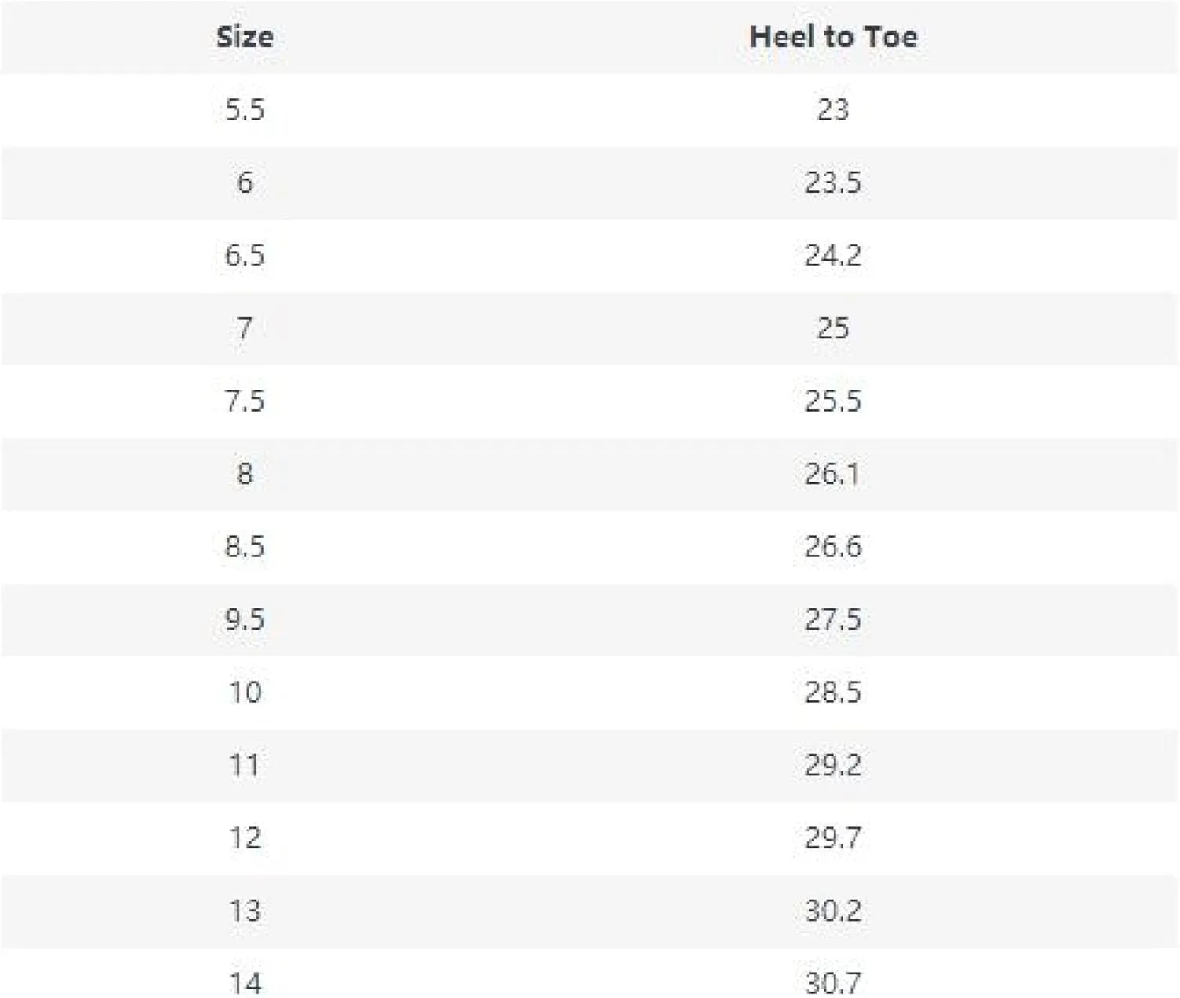
Task: Select the 30.7 measurement value
Action: 832,983
